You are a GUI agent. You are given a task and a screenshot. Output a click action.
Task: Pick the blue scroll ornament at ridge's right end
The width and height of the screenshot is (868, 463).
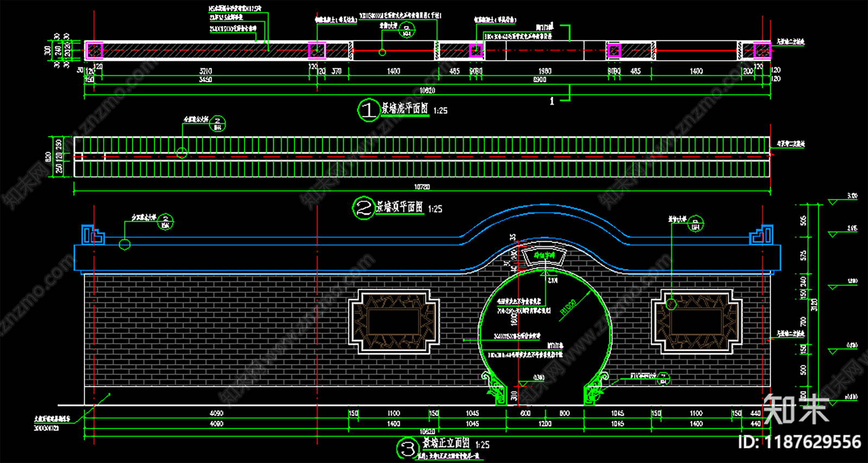[x=762, y=235]
